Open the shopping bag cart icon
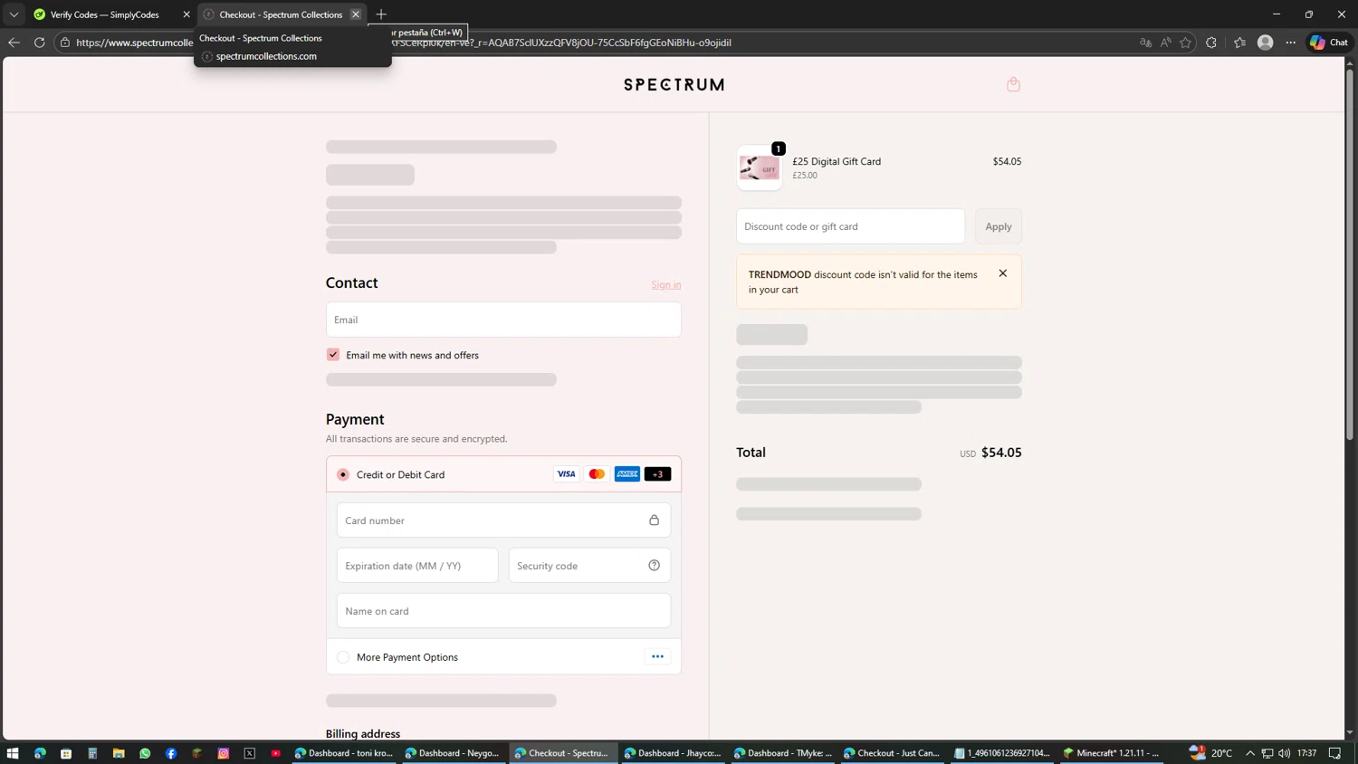 point(1013,84)
